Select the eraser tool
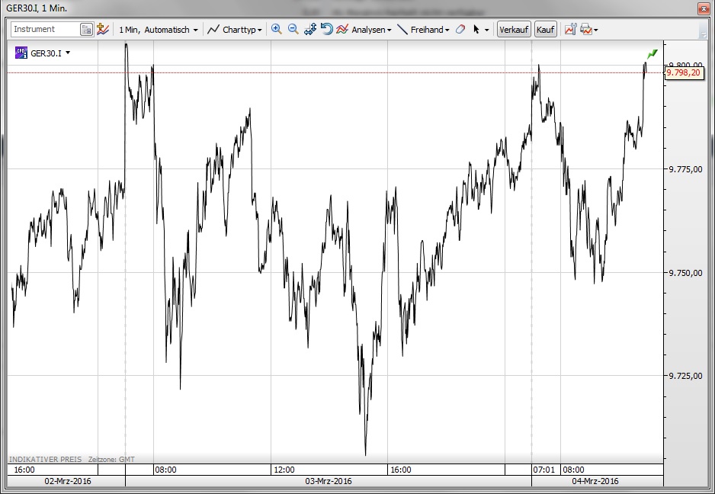The image size is (715, 494). [x=460, y=30]
